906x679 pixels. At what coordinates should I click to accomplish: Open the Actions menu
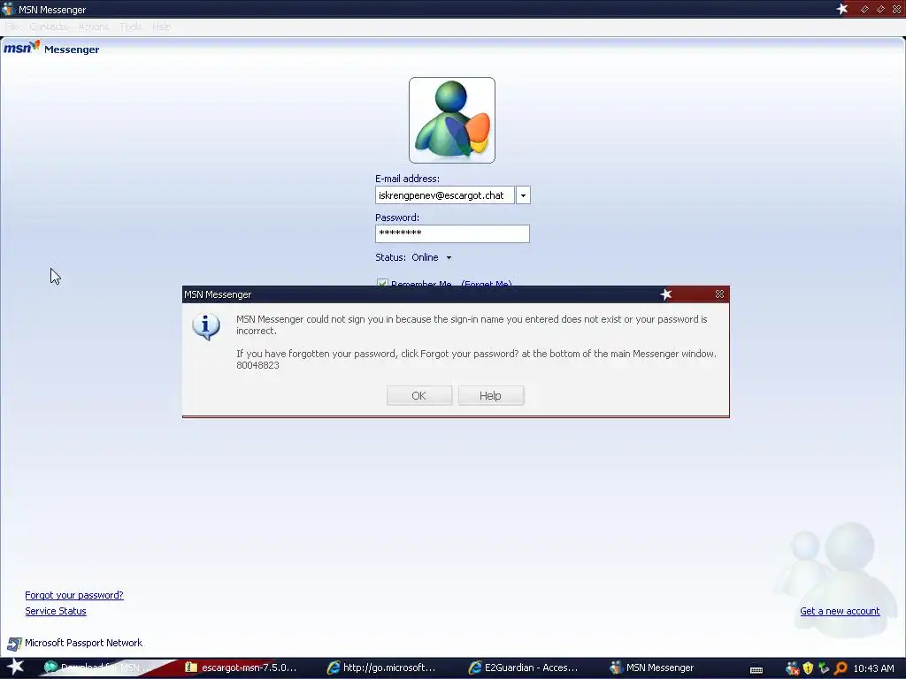click(x=93, y=27)
